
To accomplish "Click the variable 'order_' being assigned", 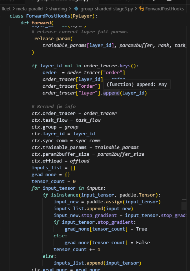I will point(51,73).
